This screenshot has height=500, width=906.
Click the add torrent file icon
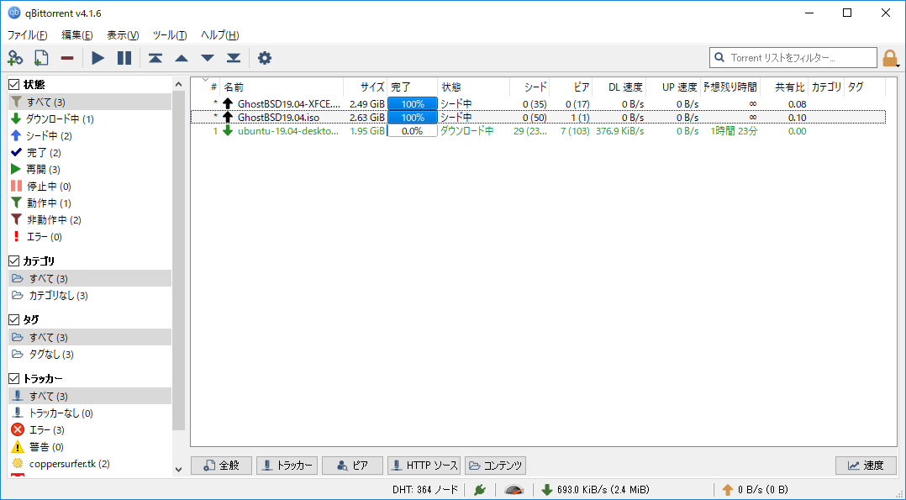[x=41, y=58]
